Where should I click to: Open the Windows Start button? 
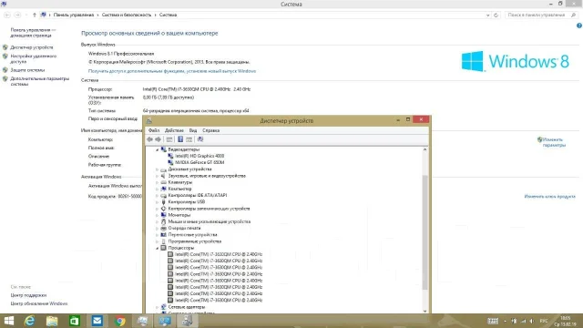[x=8, y=321]
